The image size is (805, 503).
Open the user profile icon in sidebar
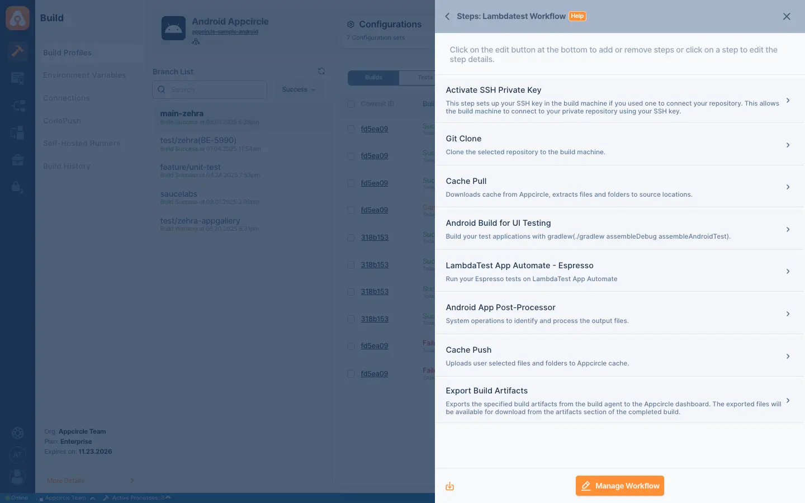pos(17,477)
